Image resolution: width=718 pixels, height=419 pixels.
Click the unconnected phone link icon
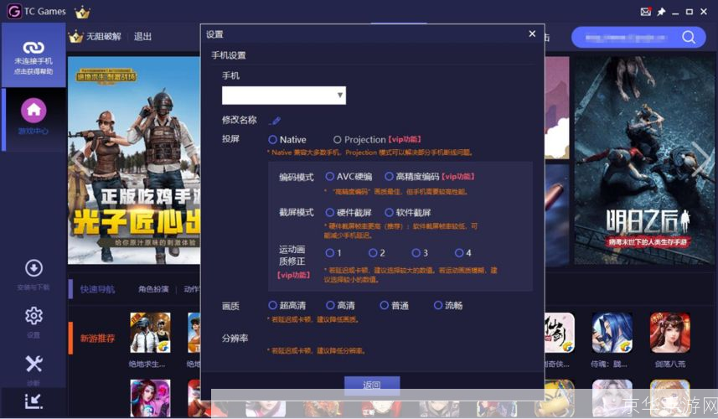point(34,47)
